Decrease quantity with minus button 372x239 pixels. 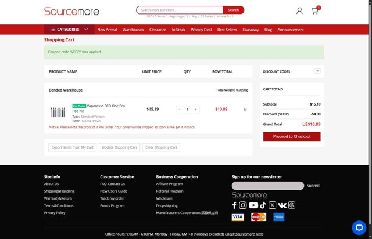180,110
